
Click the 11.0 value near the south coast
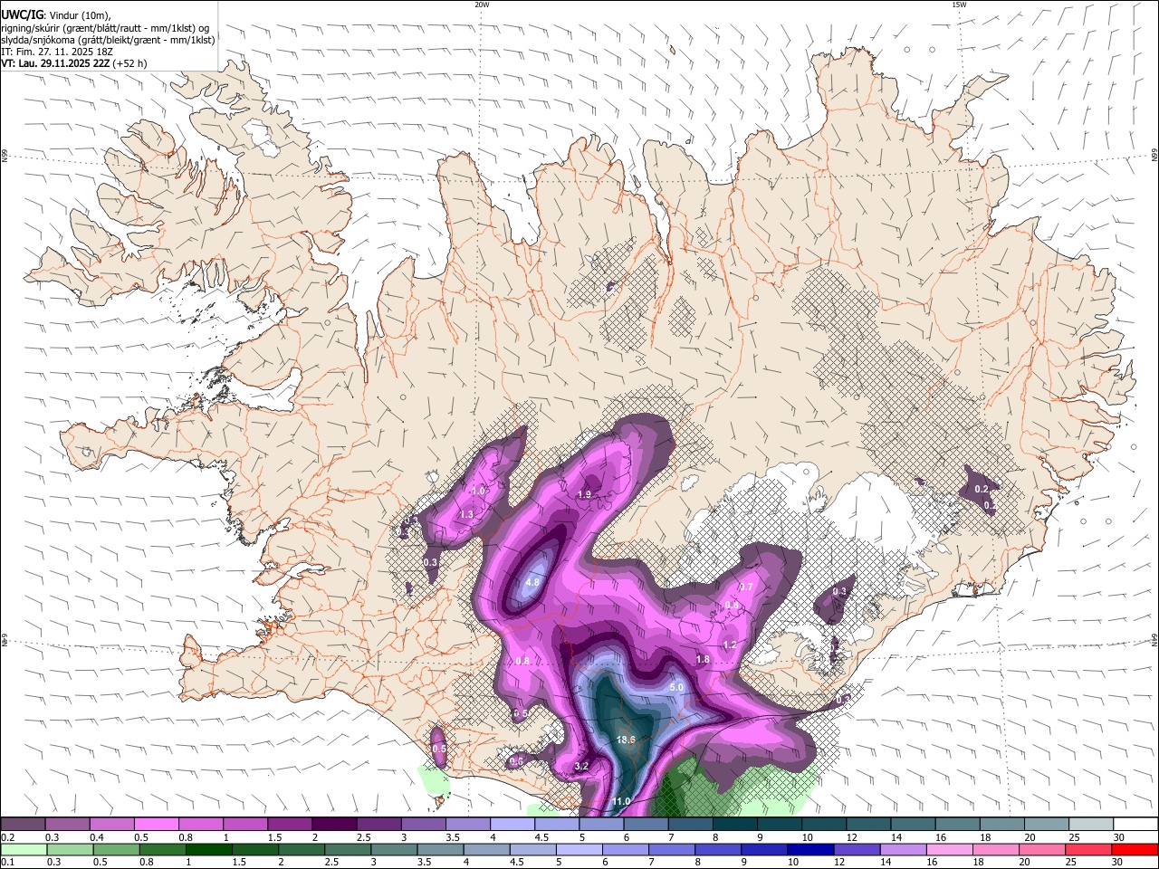click(620, 802)
